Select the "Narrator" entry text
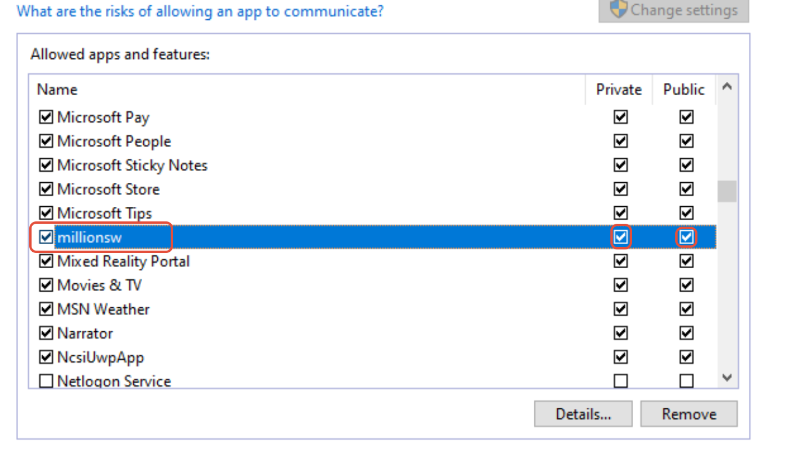Viewport: 791px width, 451px height. (x=85, y=333)
